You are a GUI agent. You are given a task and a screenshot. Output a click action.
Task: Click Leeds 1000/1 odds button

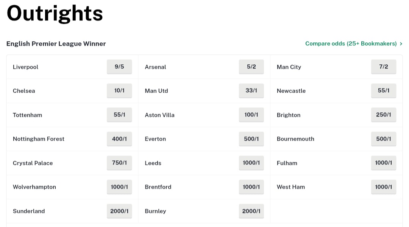pyautogui.click(x=251, y=163)
